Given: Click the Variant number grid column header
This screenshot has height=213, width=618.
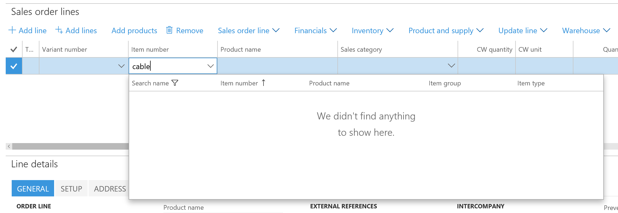Looking at the screenshot, I should pyautogui.click(x=84, y=50).
